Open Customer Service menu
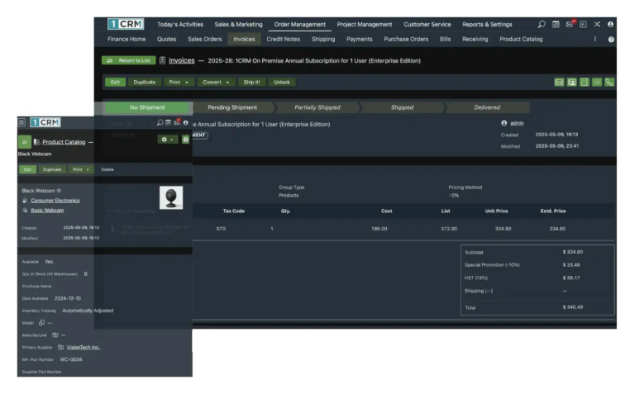Image resolution: width=635 pixels, height=394 pixels. coord(427,24)
